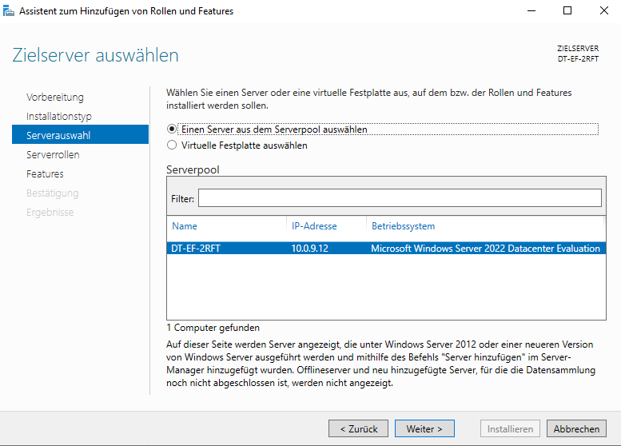Choose the 'Virtuelle Festplatte auswählen' option

172,145
